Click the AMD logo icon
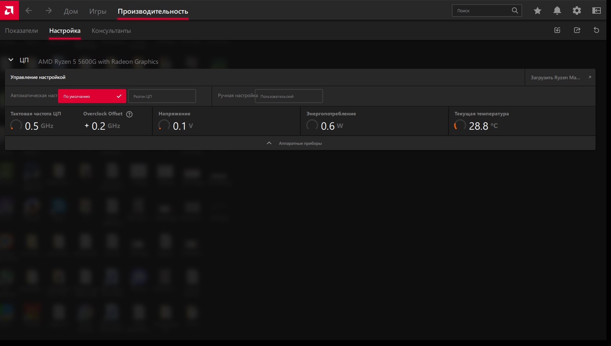611x346 pixels. (9, 10)
